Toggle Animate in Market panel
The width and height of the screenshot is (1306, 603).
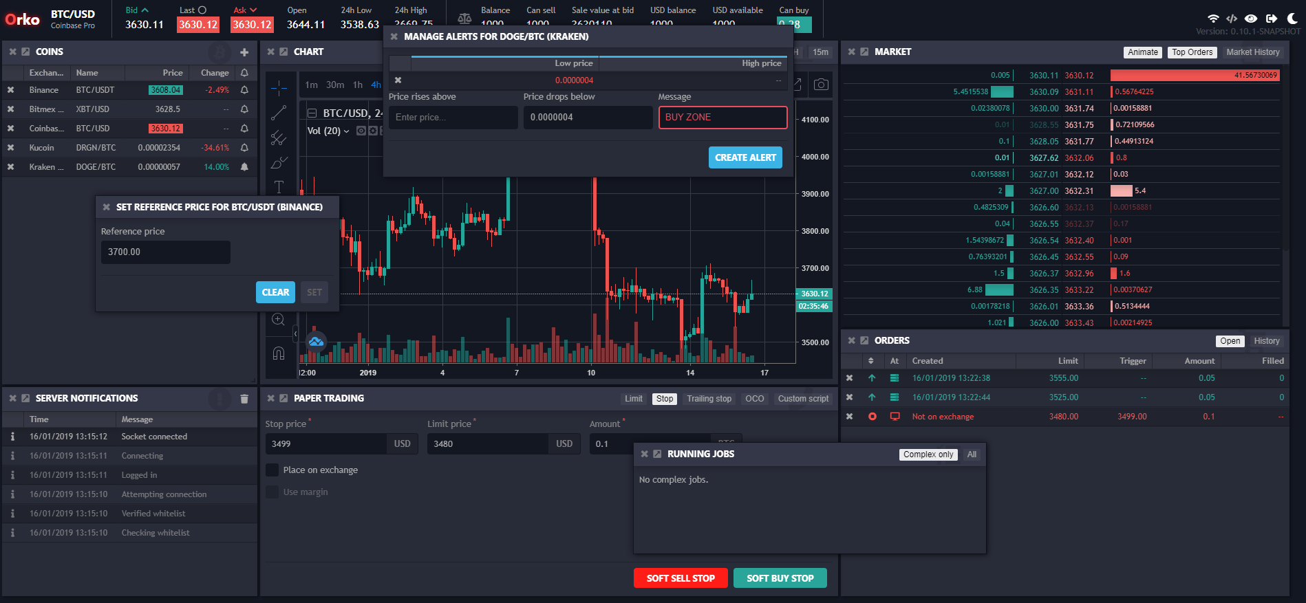tap(1143, 52)
